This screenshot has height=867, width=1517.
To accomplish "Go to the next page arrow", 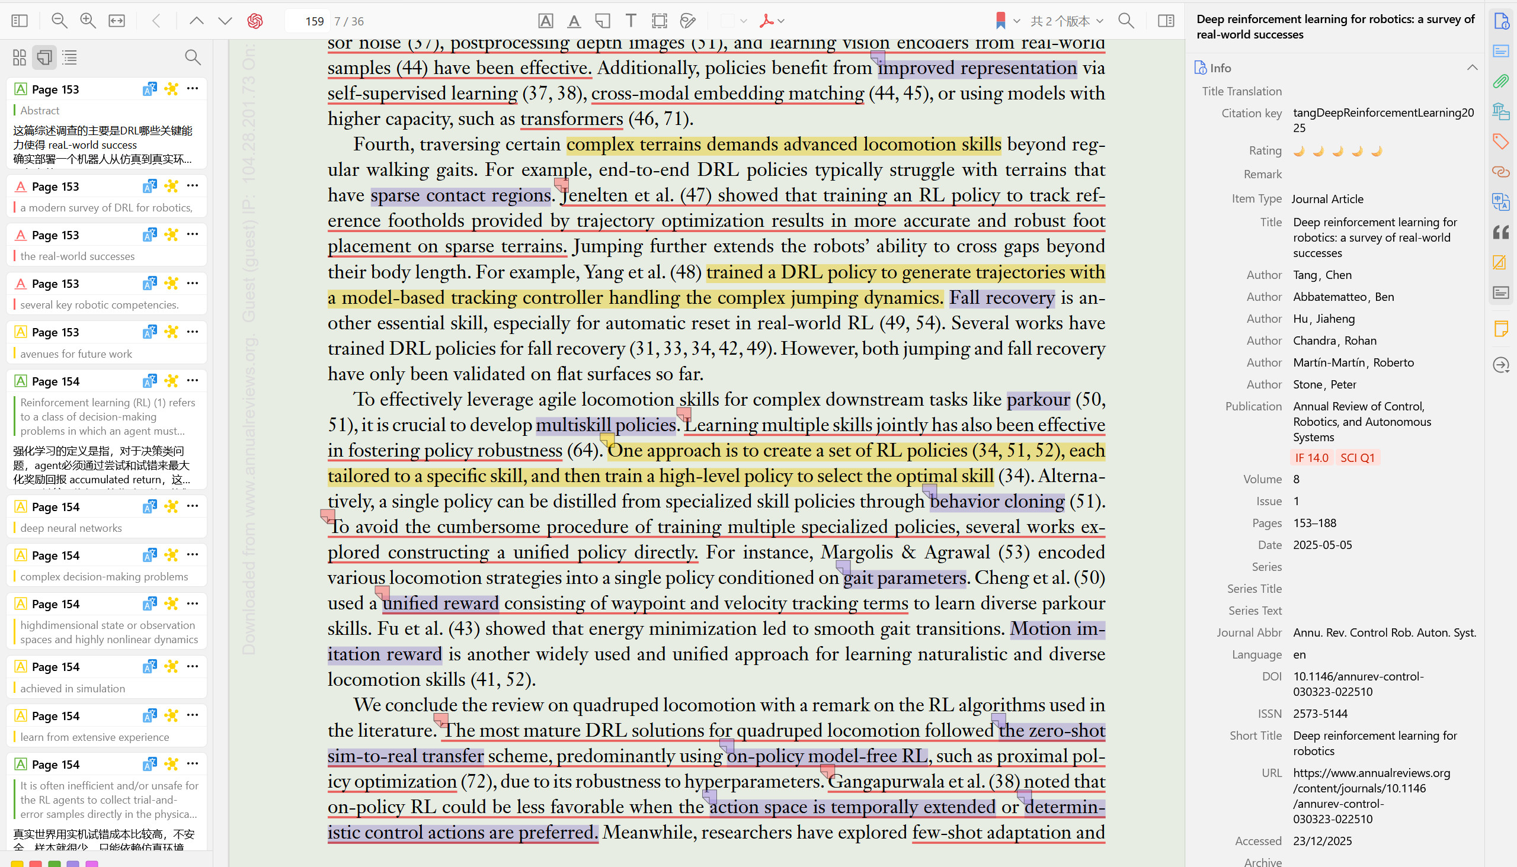I will [225, 21].
